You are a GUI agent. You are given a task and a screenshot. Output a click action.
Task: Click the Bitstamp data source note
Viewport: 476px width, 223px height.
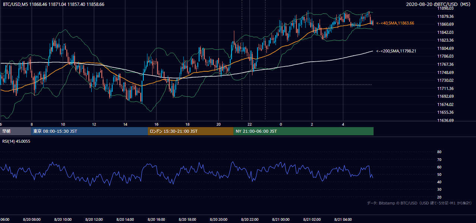coord(419,203)
